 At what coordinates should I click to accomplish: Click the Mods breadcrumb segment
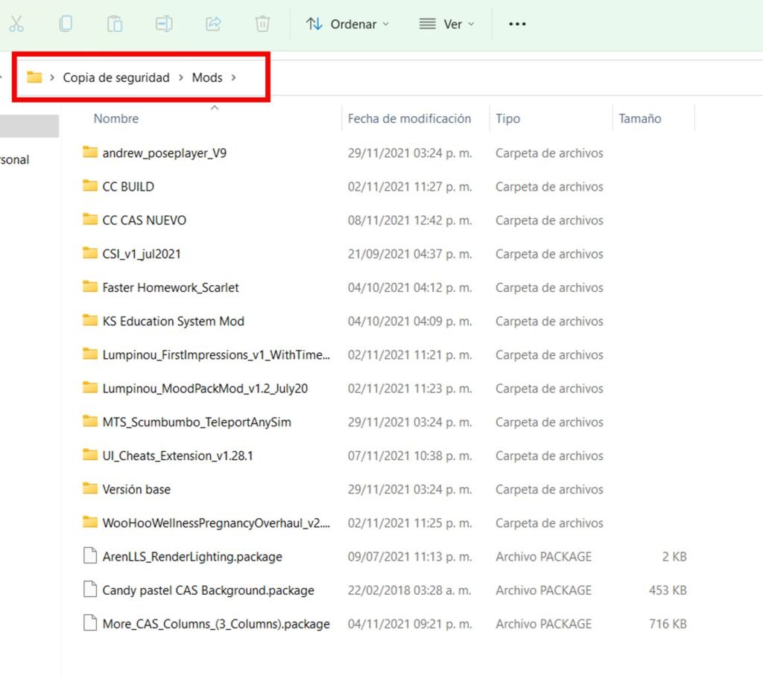207,77
